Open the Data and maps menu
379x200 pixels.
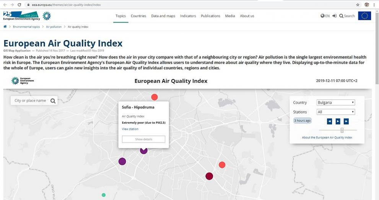(163, 16)
